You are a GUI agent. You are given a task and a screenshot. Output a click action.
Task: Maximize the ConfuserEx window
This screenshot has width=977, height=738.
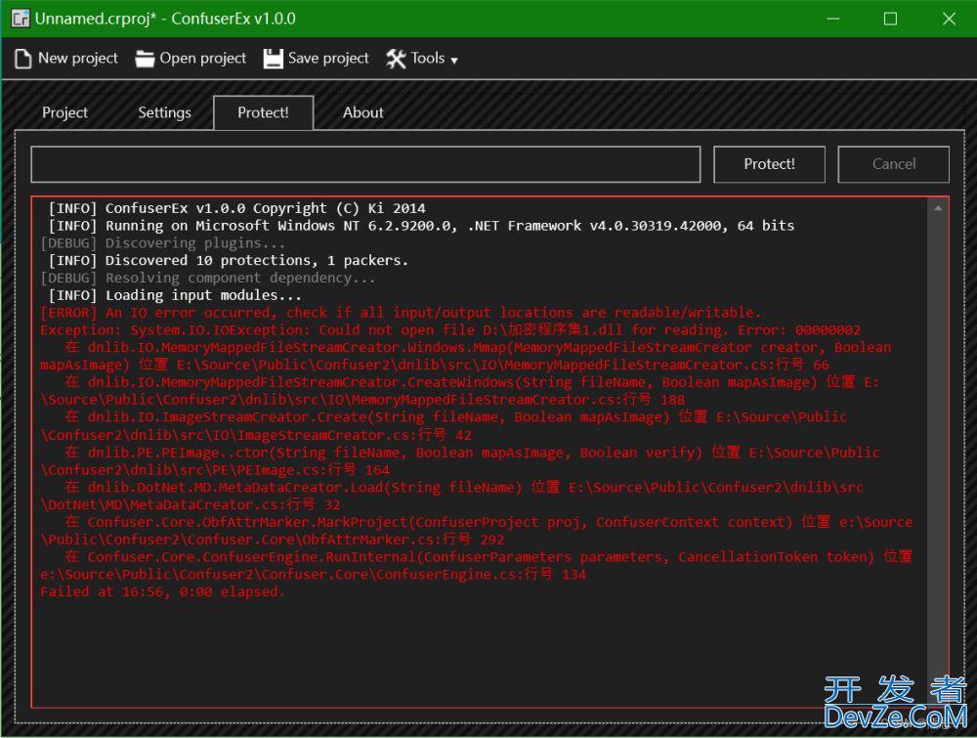pyautogui.click(x=890, y=19)
